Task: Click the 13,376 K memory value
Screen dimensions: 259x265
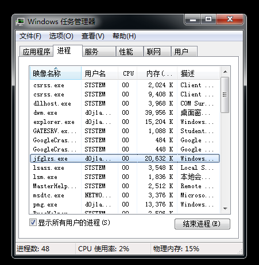Action: [x=159, y=204]
